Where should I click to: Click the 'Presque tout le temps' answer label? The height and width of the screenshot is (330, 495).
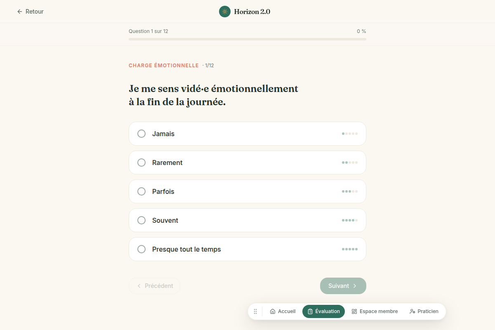pyautogui.click(x=186, y=249)
